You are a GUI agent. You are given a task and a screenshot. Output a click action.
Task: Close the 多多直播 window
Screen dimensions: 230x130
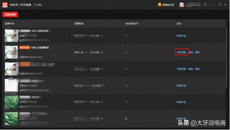[225, 5]
